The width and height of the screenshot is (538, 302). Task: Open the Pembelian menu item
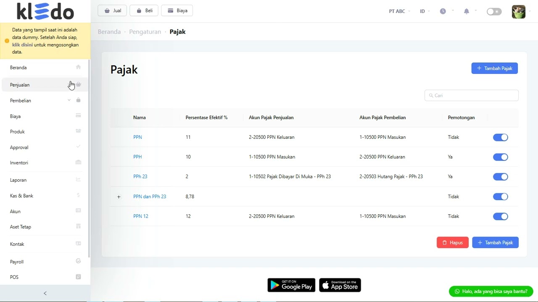(45, 101)
